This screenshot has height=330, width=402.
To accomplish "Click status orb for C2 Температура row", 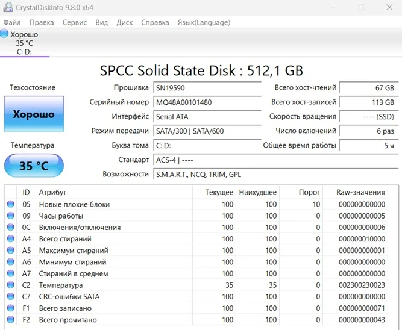I will pos(10,285).
